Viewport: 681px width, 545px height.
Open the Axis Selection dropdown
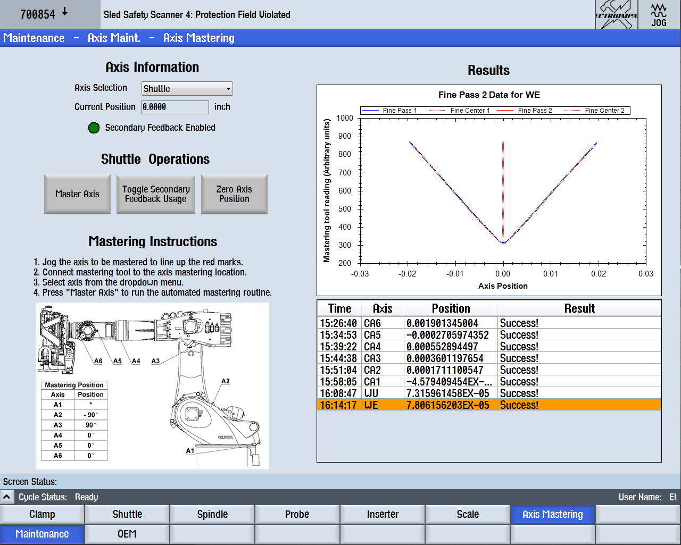[187, 89]
